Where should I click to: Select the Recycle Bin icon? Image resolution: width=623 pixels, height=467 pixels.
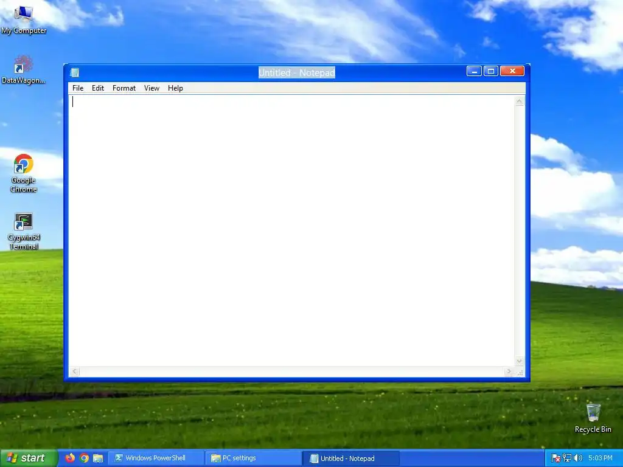pyautogui.click(x=593, y=418)
